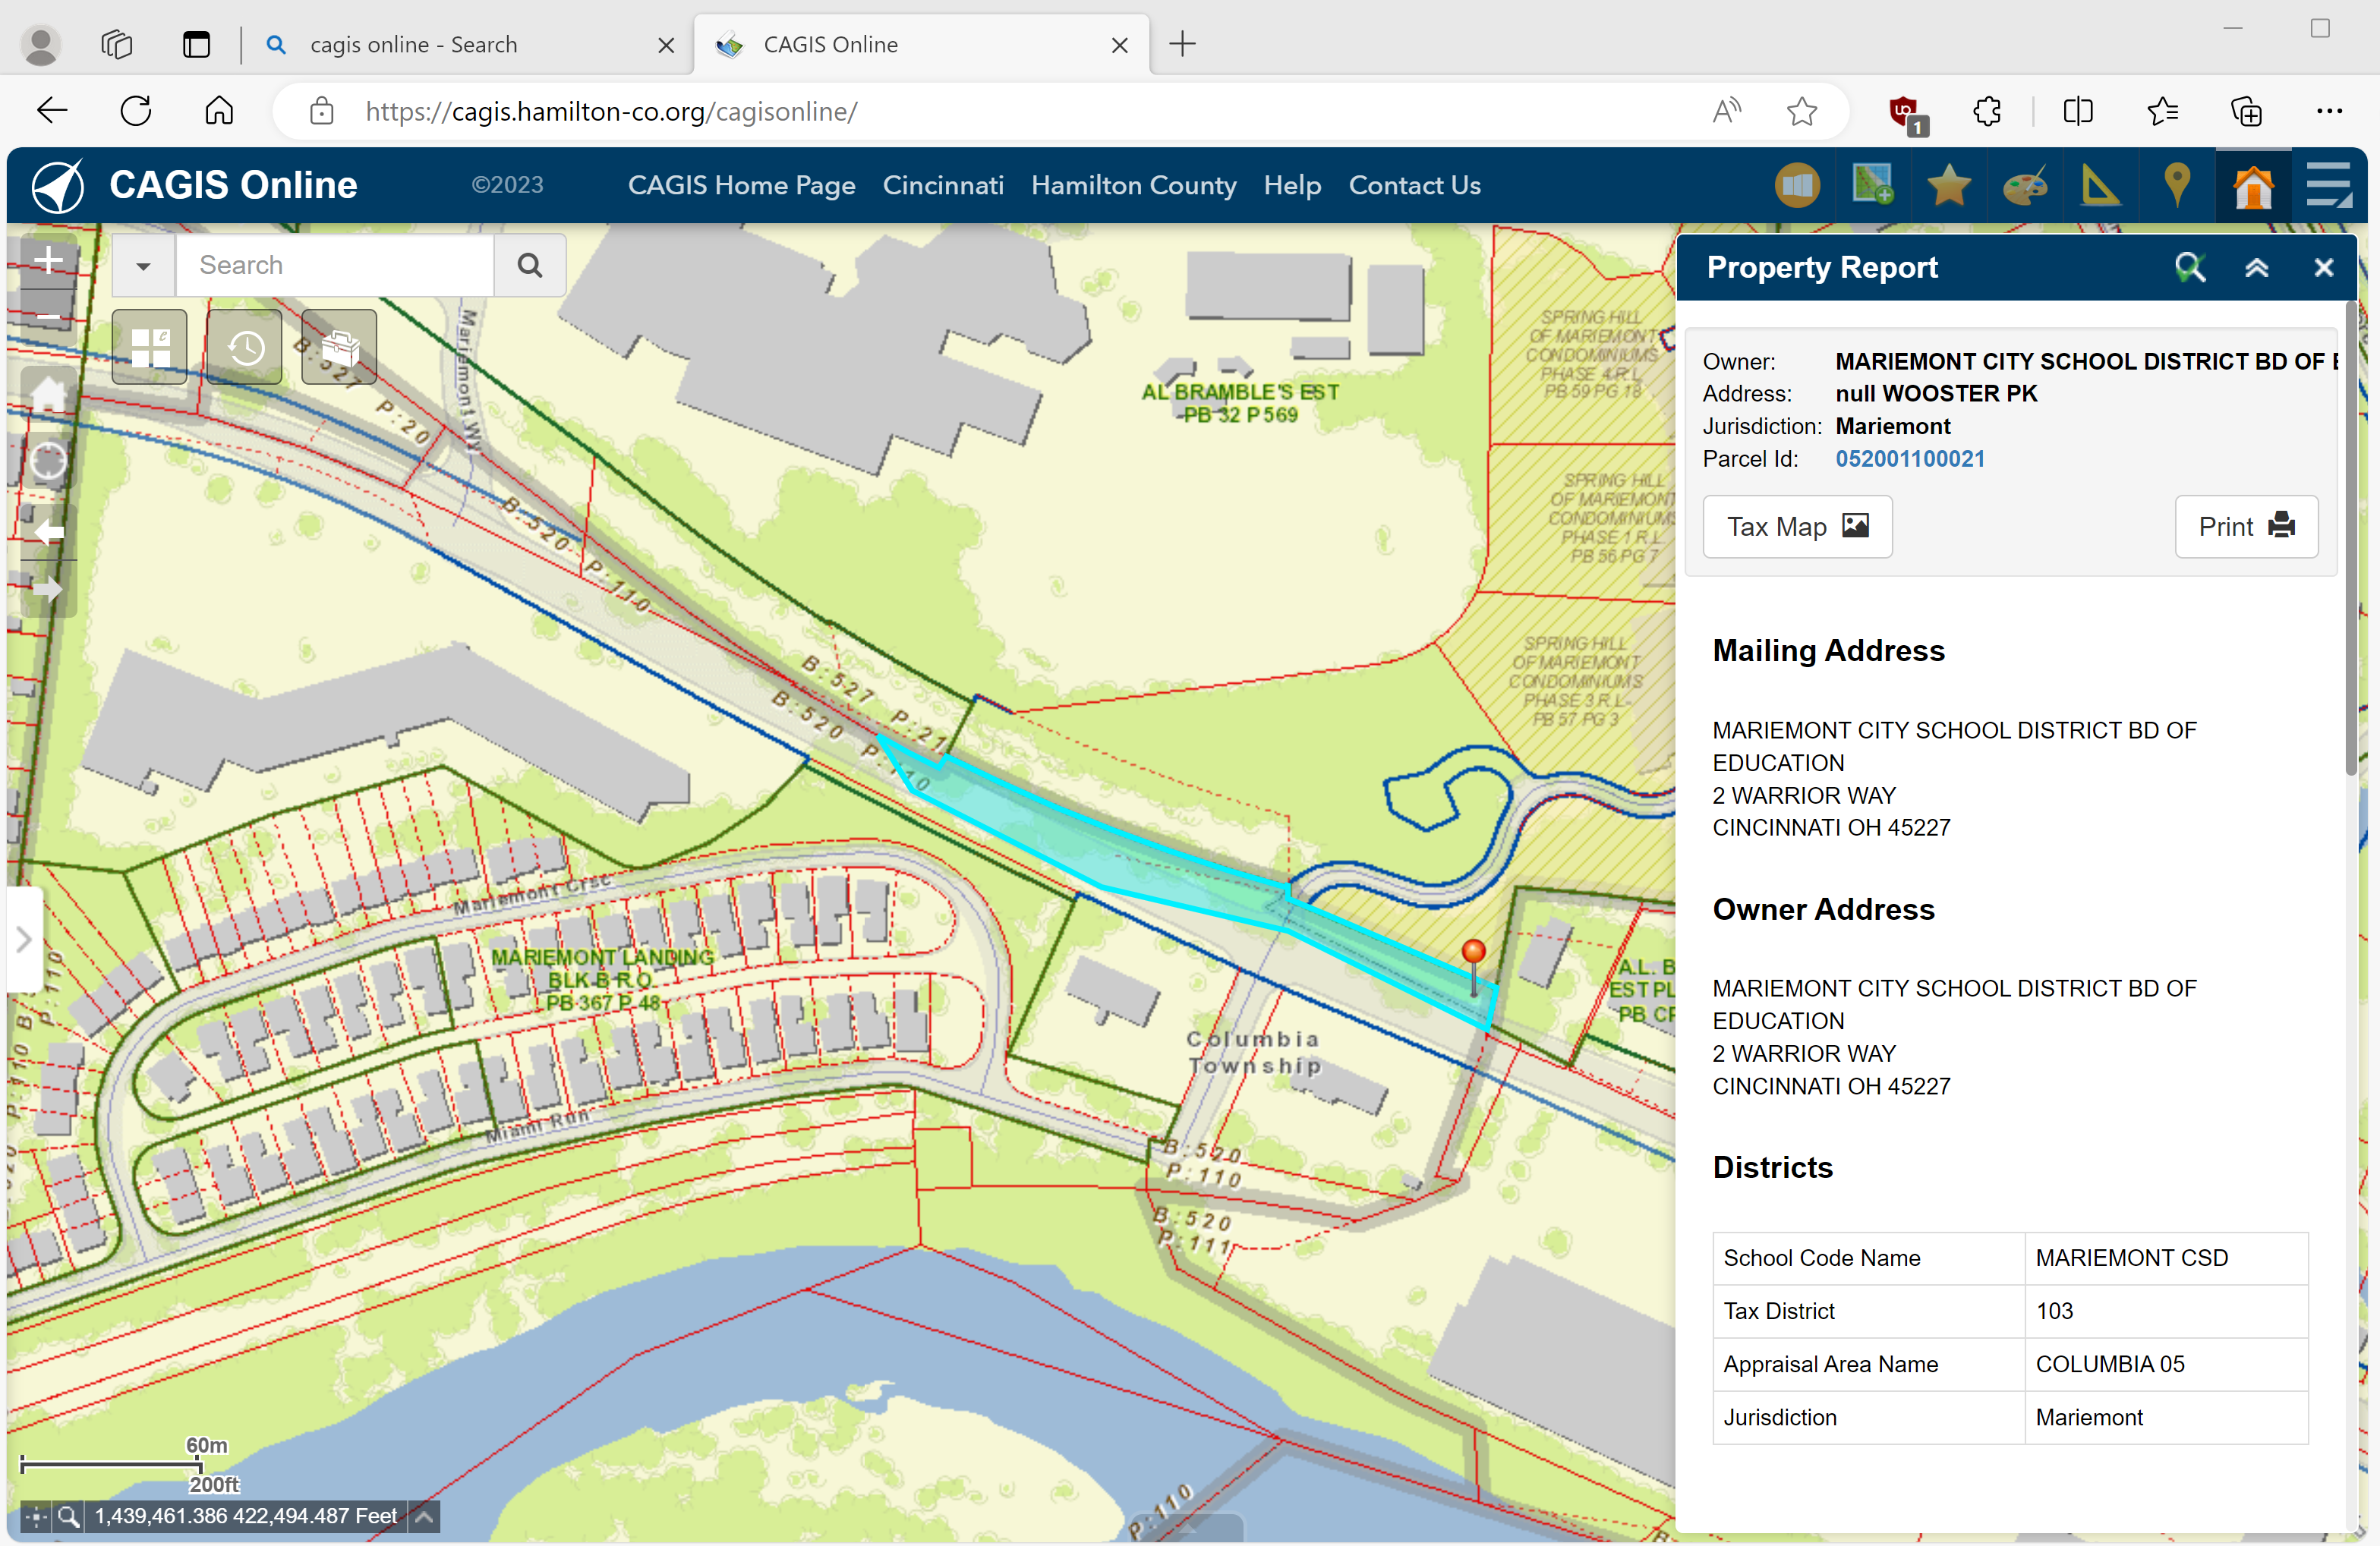Image resolution: width=2380 pixels, height=1546 pixels.
Task: Click the basemap gallery grid icon
Action: [x=150, y=348]
